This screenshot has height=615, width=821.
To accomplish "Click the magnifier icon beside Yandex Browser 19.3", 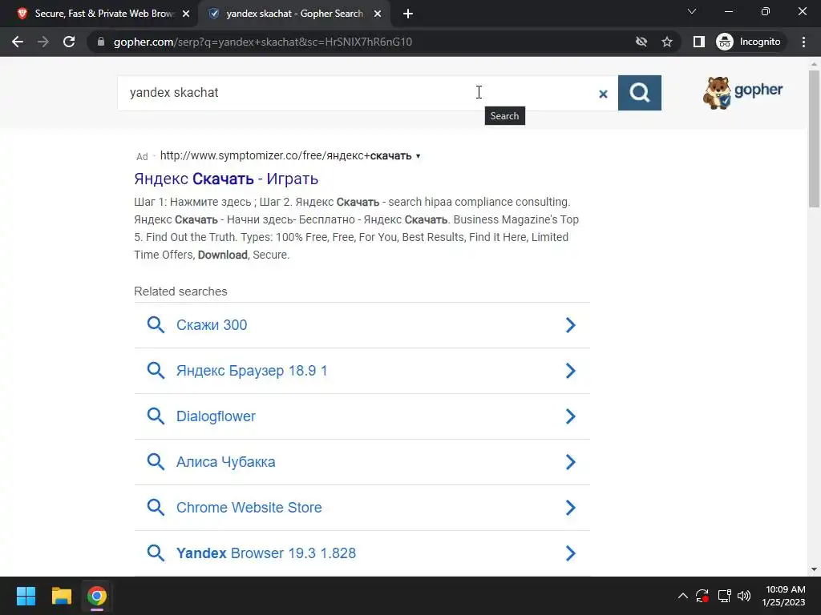I will (156, 553).
